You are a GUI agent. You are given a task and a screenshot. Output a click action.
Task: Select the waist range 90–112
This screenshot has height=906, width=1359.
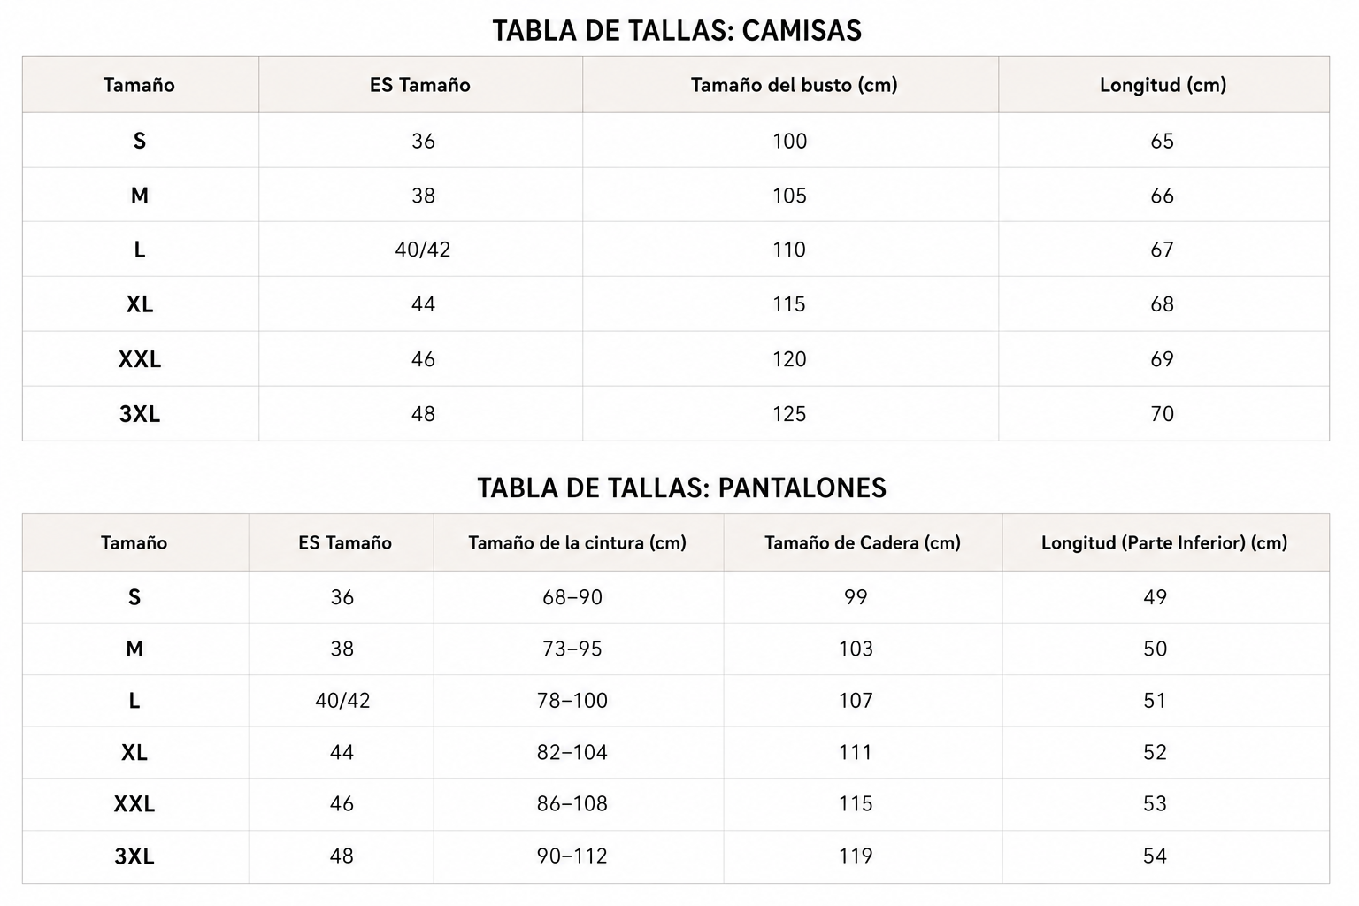tap(572, 856)
